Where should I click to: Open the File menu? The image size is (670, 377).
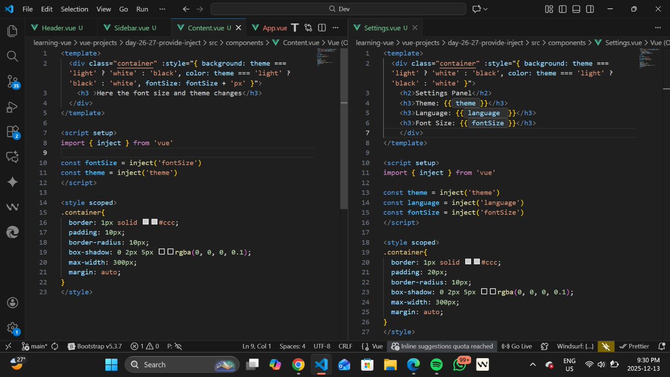coord(27,9)
